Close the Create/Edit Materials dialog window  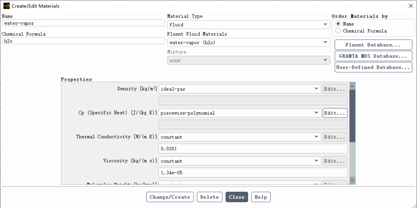pyautogui.click(x=410, y=6)
